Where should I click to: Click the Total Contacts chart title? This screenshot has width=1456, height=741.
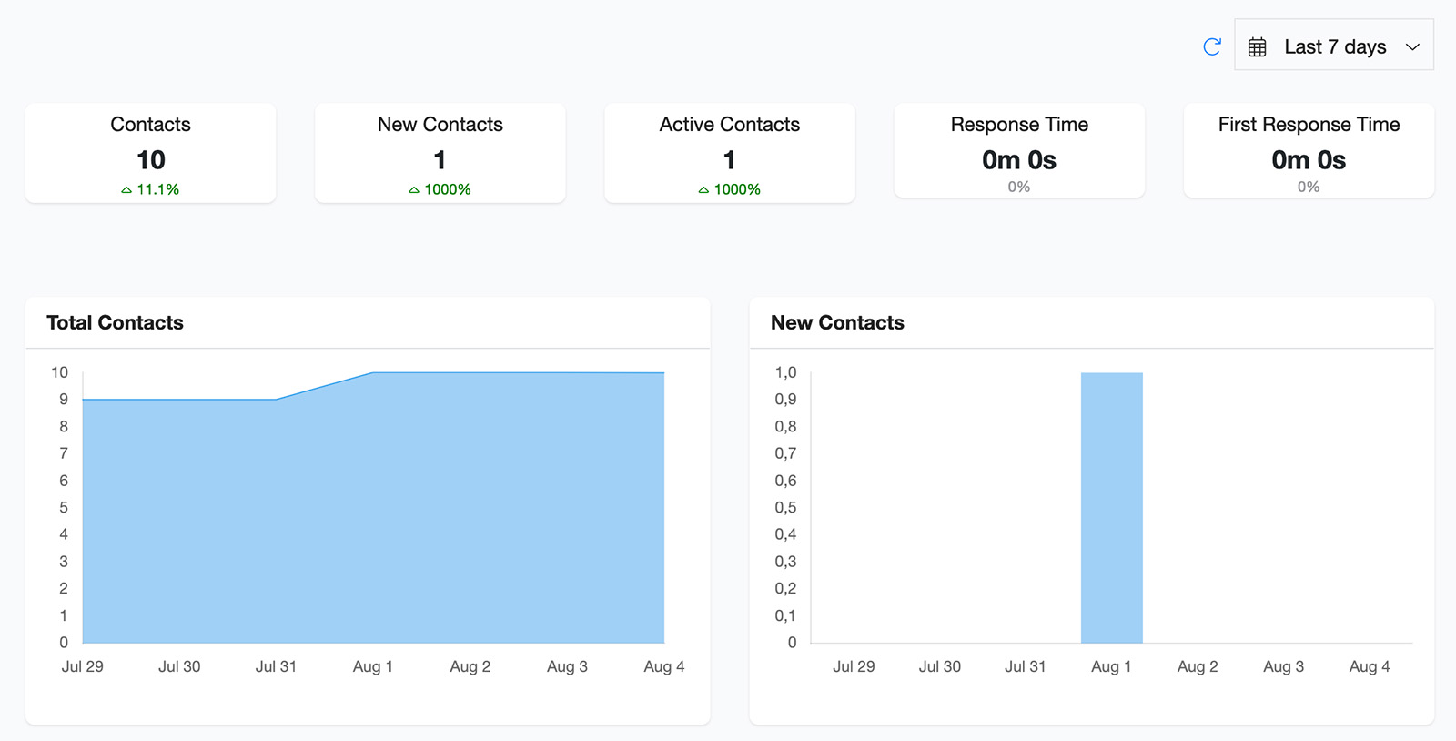point(115,322)
